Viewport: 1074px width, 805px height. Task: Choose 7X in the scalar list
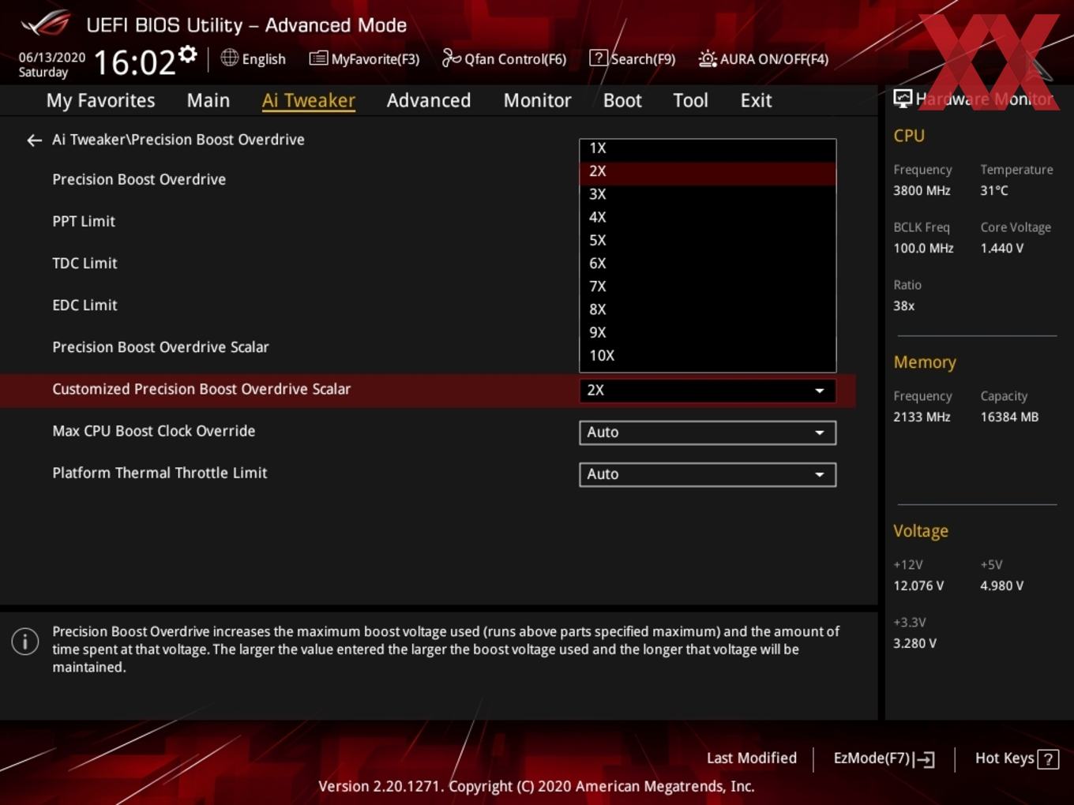pos(708,286)
